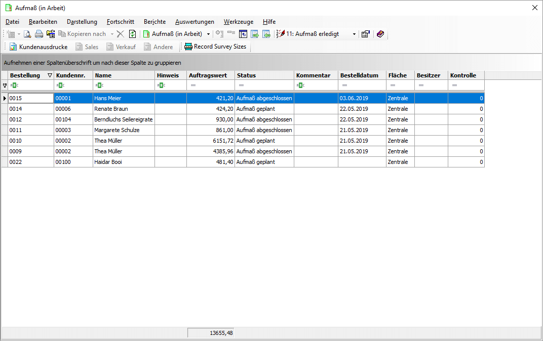
Task: Sort by the Kundennr. column header
Action: click(73, 75)
